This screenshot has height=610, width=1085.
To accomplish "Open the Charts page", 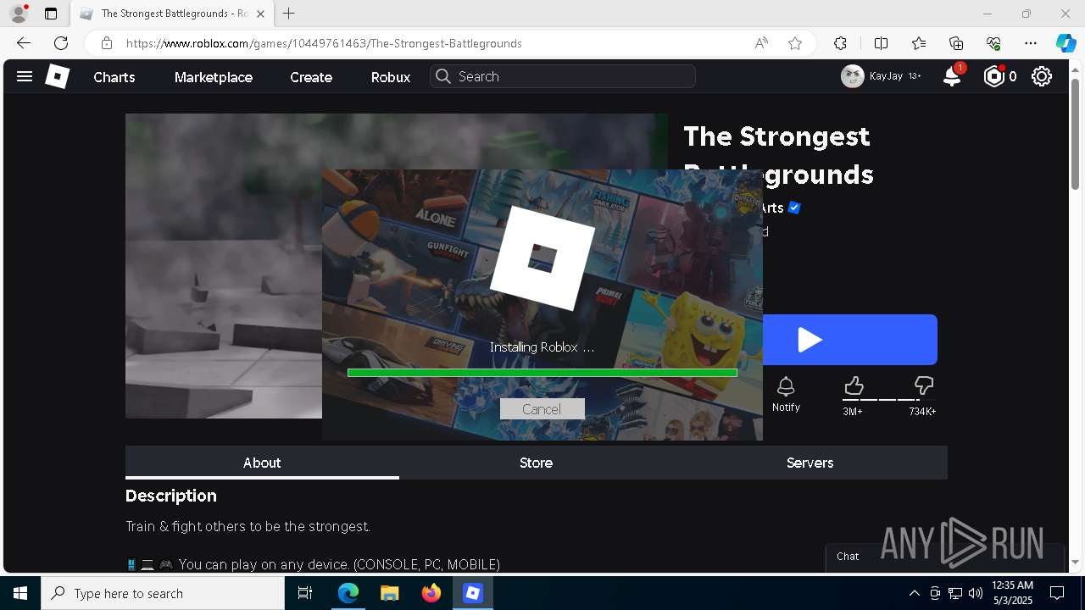I will 114,77.
